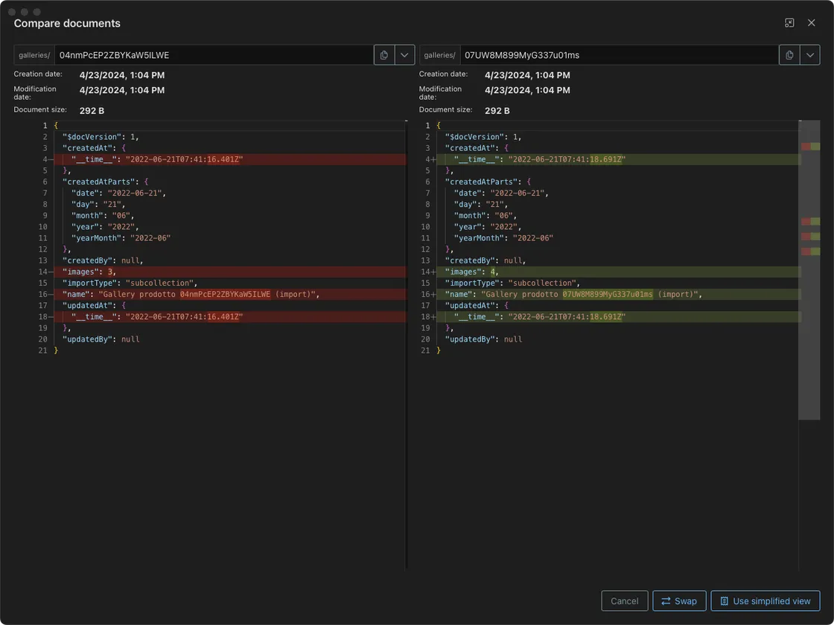Click right Creation date value
The image size is (834, 625).
tap(527, 75)
